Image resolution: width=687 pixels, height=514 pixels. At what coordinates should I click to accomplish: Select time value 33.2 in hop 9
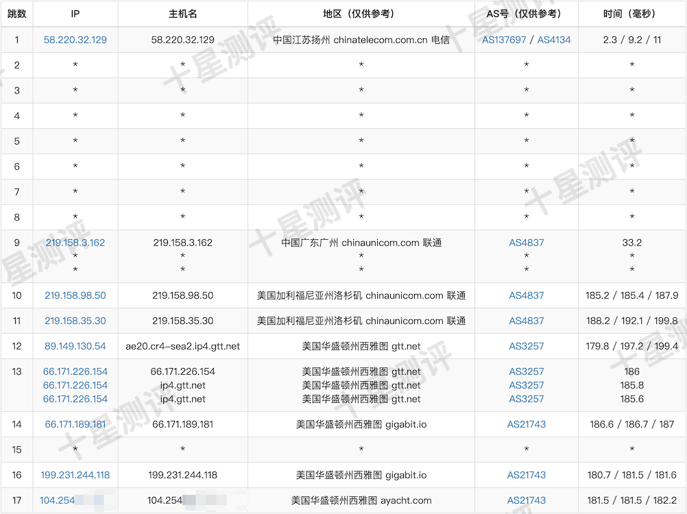(x=631, y=243)
